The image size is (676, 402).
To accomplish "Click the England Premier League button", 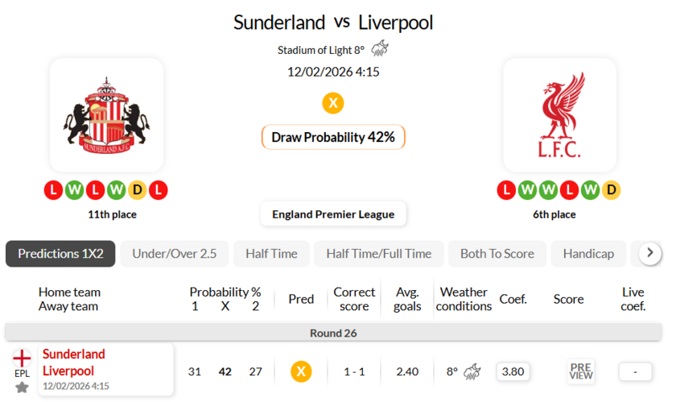I will (333, 214).
